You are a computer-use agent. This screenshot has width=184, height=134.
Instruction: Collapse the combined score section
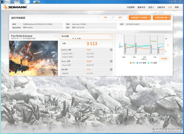pos(111,69)
